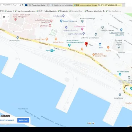The height and width of the screenshot is (132, 132).
Task: Click Klinički bolnički centar Rijeka marker
Action: [x=16, y=19]
